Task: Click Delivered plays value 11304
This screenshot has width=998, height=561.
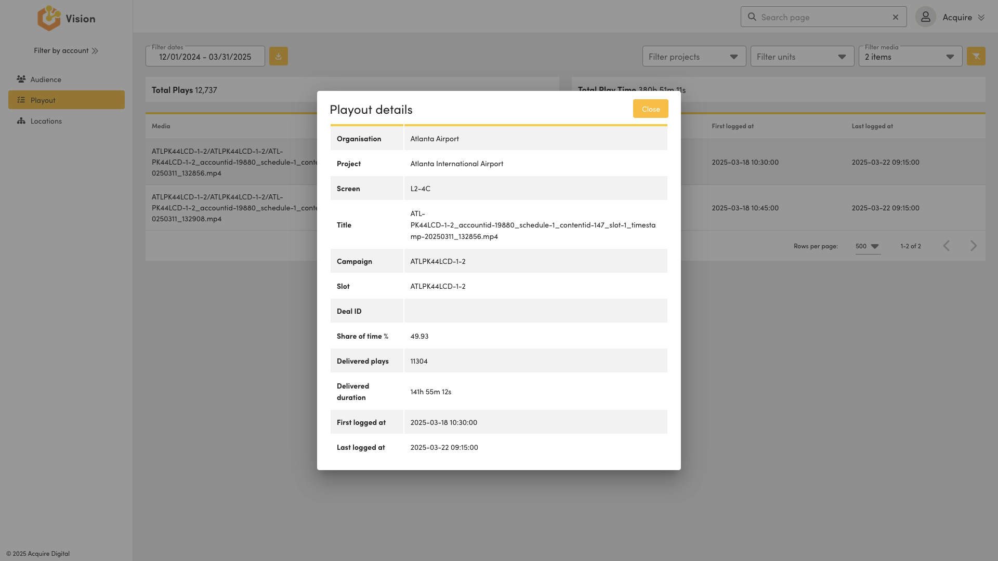Action: coord(418,361)
